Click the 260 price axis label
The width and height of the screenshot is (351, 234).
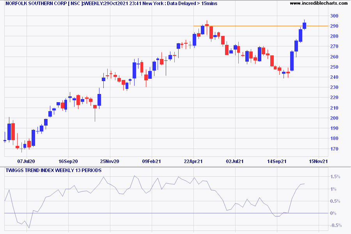[x=334, y=57]
